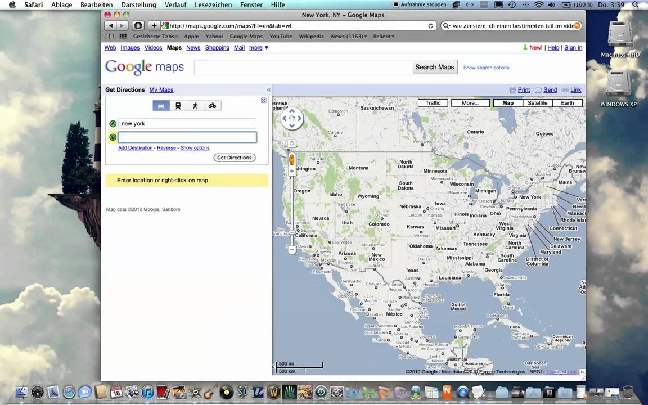Open Spotlight search magnifier

[635, 5]
